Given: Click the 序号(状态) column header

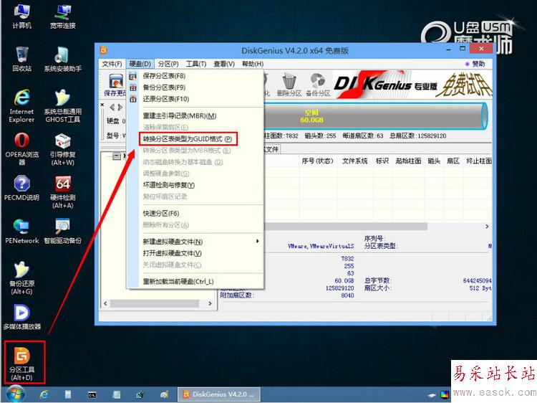Looking at the screenshot, I should click(x=317, y=161).
